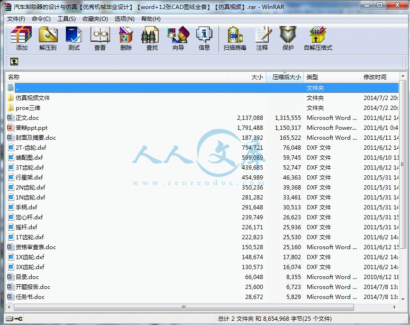Select the 任务书.doc file icon
410x325 pixels.
(x=11, y=297)
